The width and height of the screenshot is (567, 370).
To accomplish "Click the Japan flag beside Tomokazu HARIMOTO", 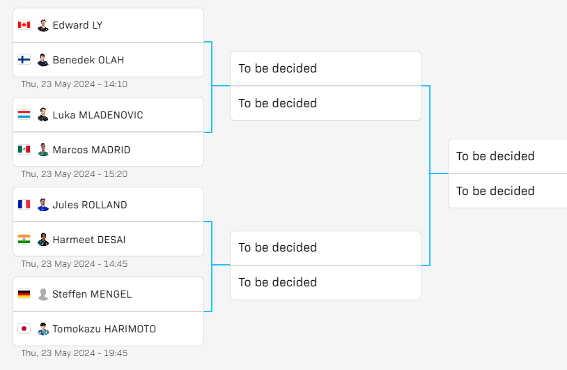I will (24, 328).
